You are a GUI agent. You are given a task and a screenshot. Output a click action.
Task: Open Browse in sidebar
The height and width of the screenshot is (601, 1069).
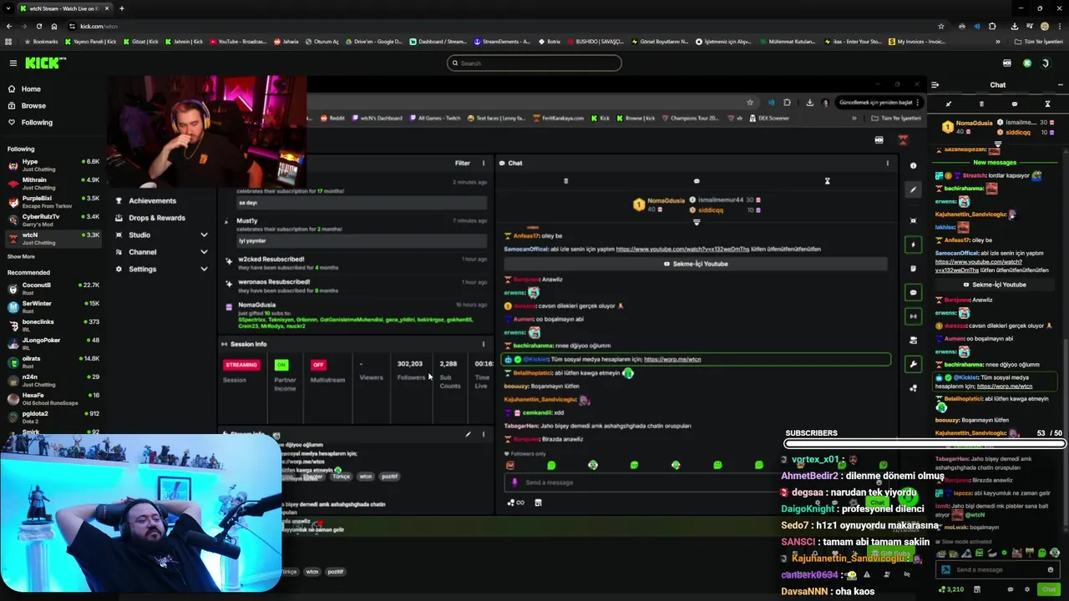pos(33,106)
